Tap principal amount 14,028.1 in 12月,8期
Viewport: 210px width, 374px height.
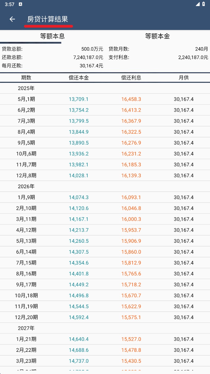(x=78, y=176)
